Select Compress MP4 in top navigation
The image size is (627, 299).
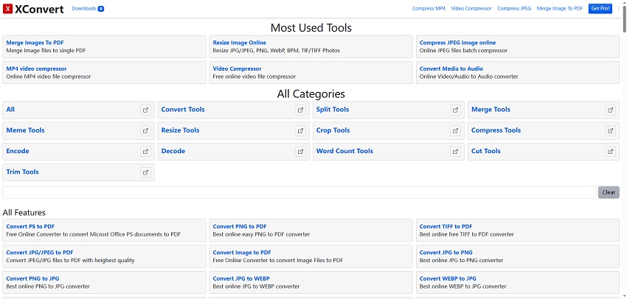(428, 9)
